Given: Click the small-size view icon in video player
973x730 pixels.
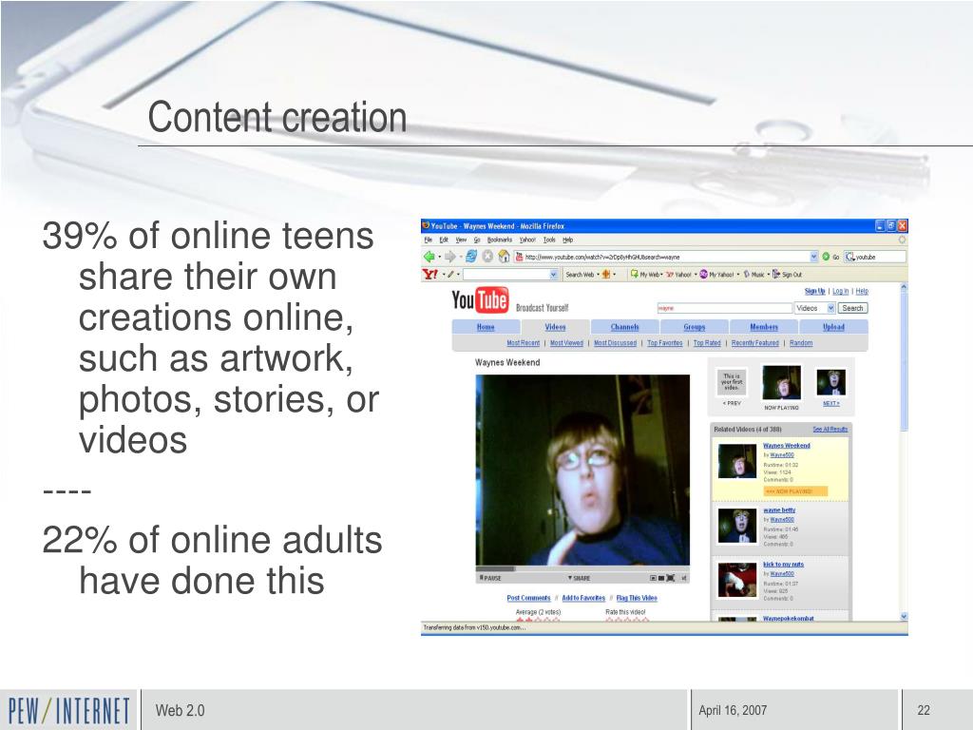Looking at the screenshot, I should coord(654,578).
